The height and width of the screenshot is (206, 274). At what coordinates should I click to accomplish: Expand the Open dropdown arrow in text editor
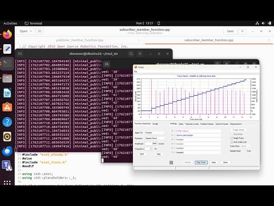pyautogui.click(x=31, y=31)
